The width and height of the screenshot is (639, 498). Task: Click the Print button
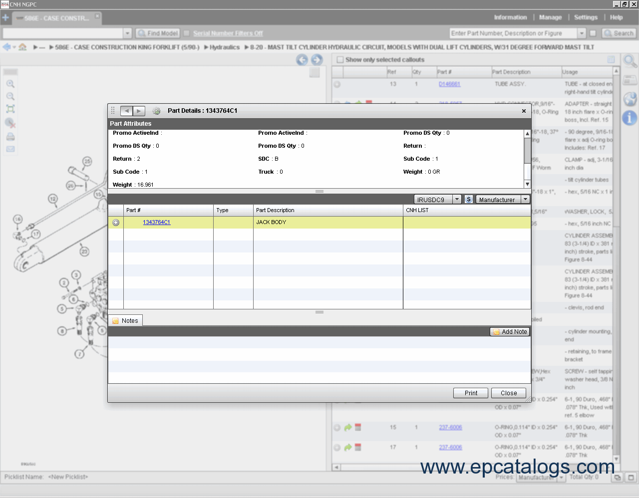click(471, 393)
